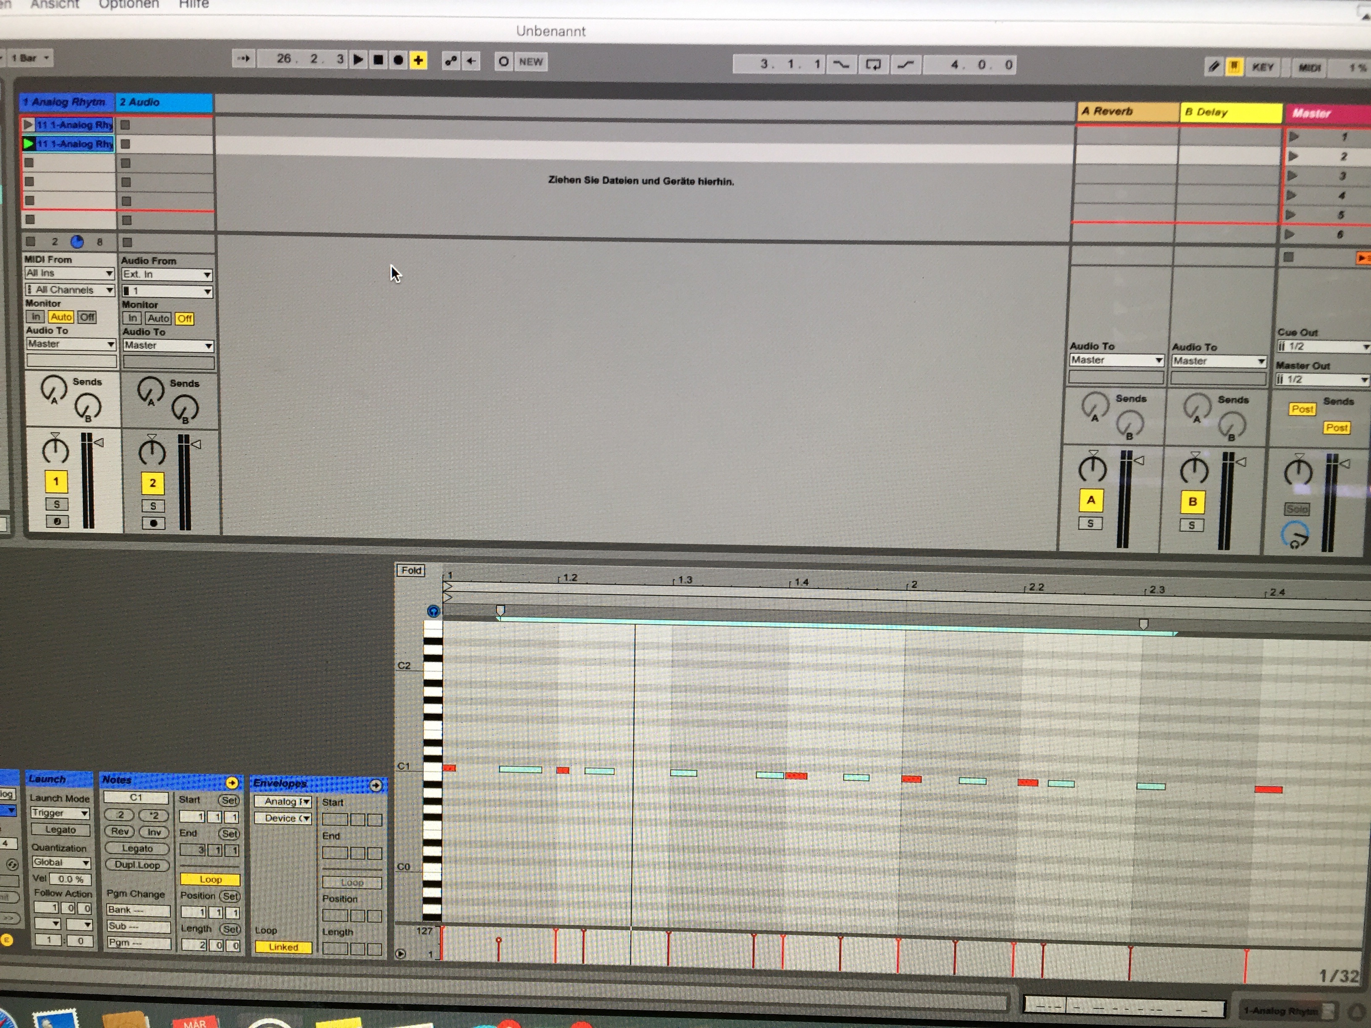Click the yellow plus overdub button
Screen dimensions: 1371x1028
(x=418, y=60)
